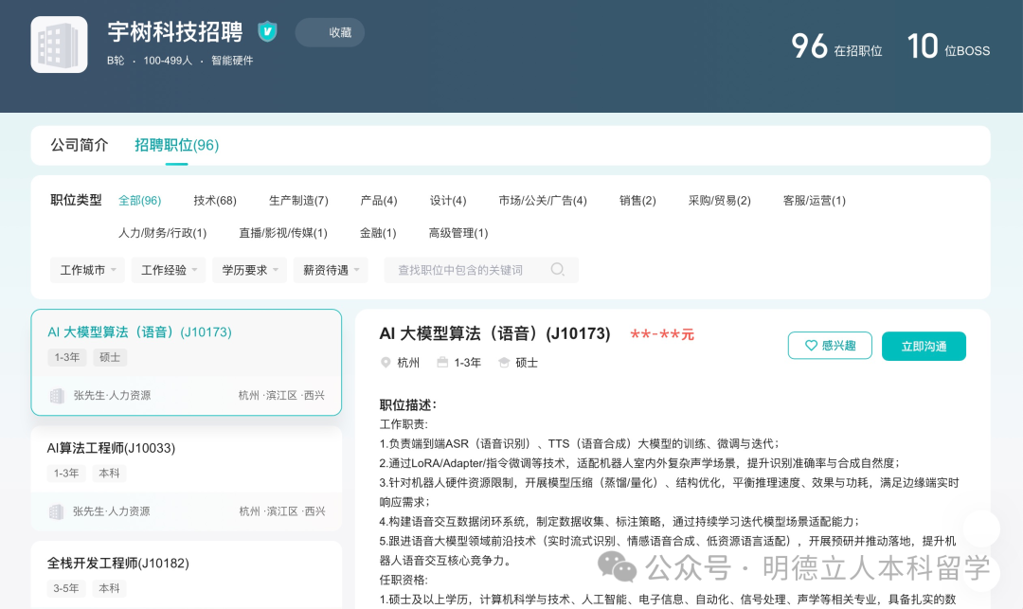Click the 10 位BOSS count

(948, 46)
